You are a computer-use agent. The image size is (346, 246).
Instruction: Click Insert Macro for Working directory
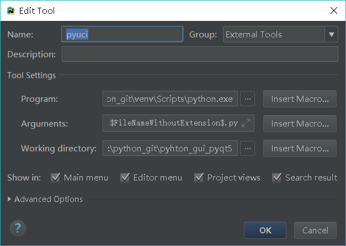(300, 149)
